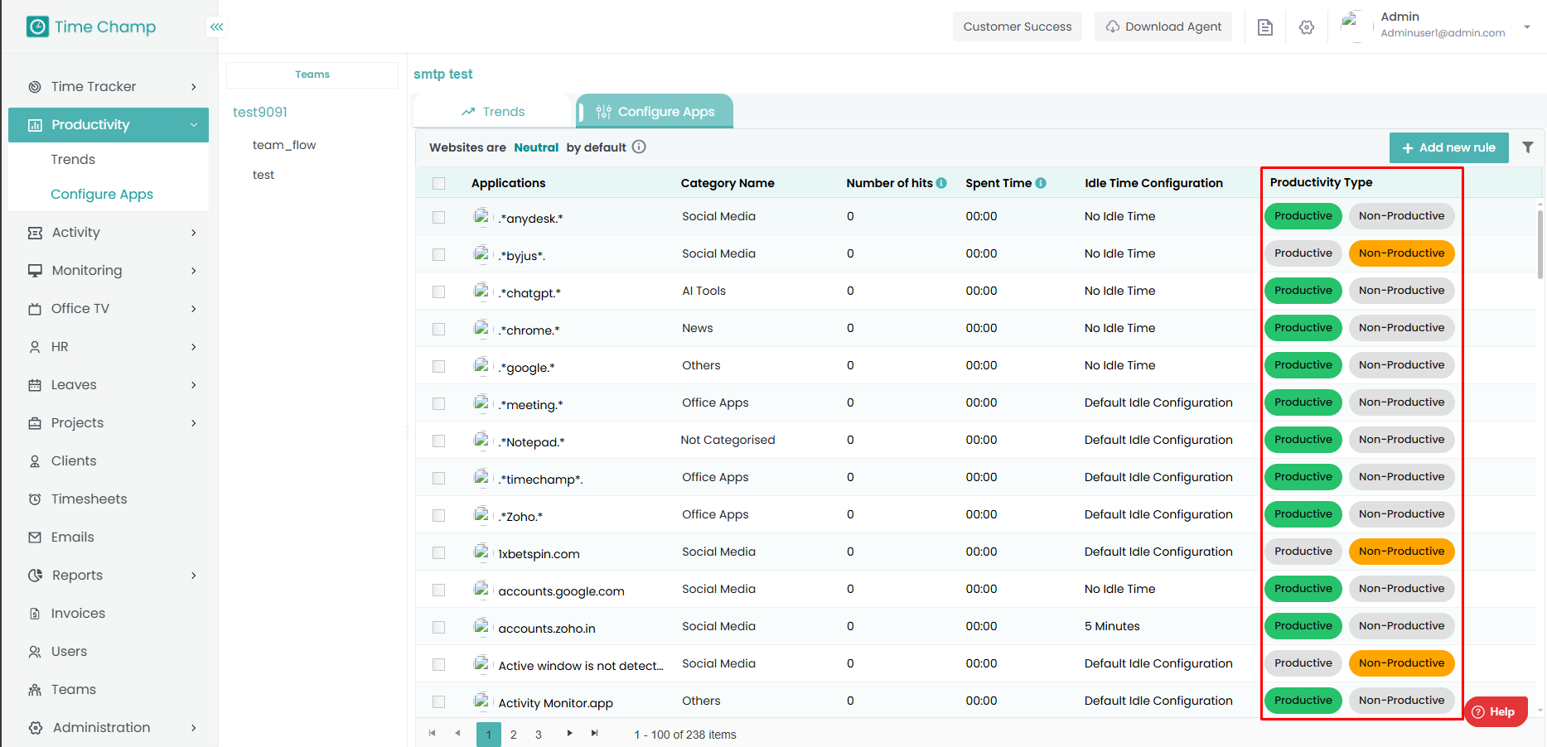Click the filter funnel icon

tap(1527, 147)
